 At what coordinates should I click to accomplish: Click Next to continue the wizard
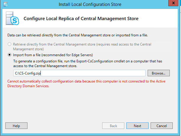click(137, 126)
